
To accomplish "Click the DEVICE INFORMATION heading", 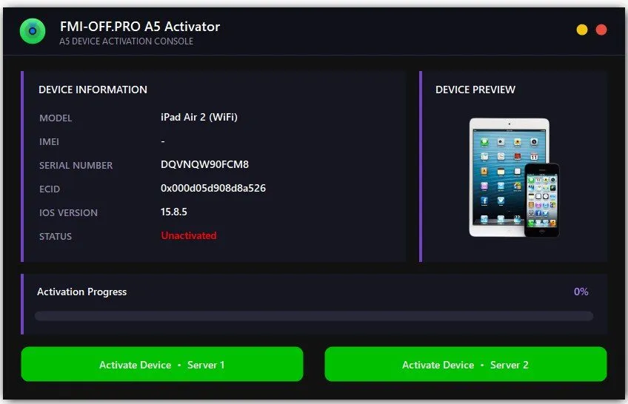I will point(93,90).
